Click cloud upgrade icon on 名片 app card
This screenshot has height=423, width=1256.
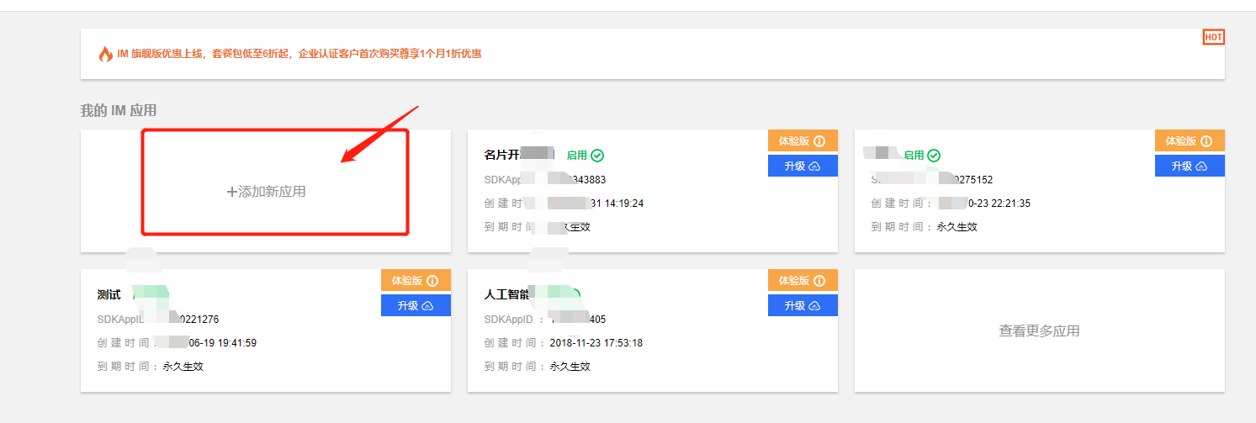[x=814, y=167]
